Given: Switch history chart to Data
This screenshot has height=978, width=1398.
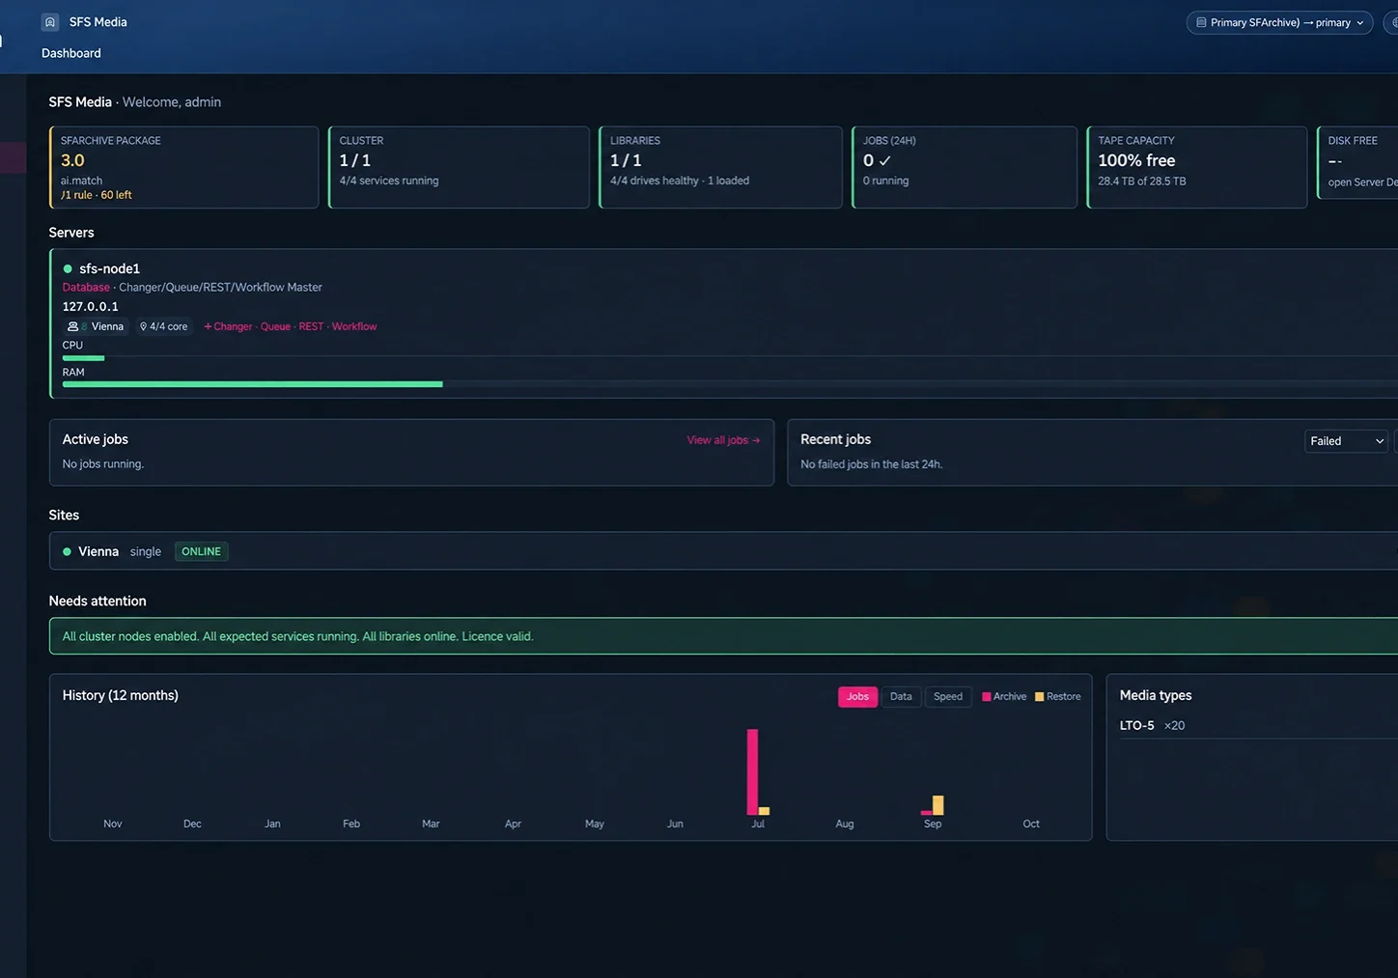Looking at the screenshot, I should click(x=901, y=696).
